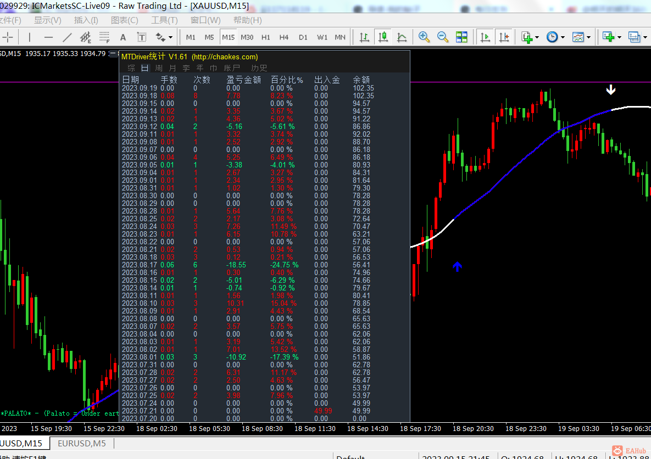This screenshot has height=459, width=651.
Task: Open the 图表(C) menu
Action: 125,20
